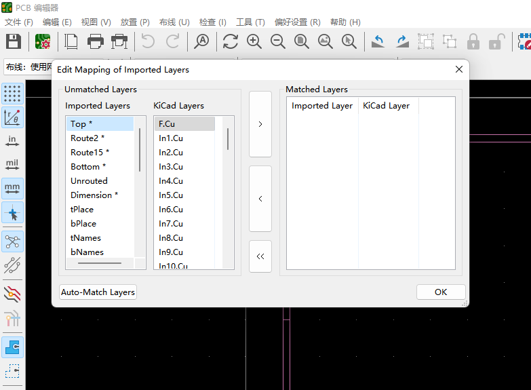Viewport: 531px width, 390px height.
Task: Select imported layer Route15 *
Action: coord(100,153)
